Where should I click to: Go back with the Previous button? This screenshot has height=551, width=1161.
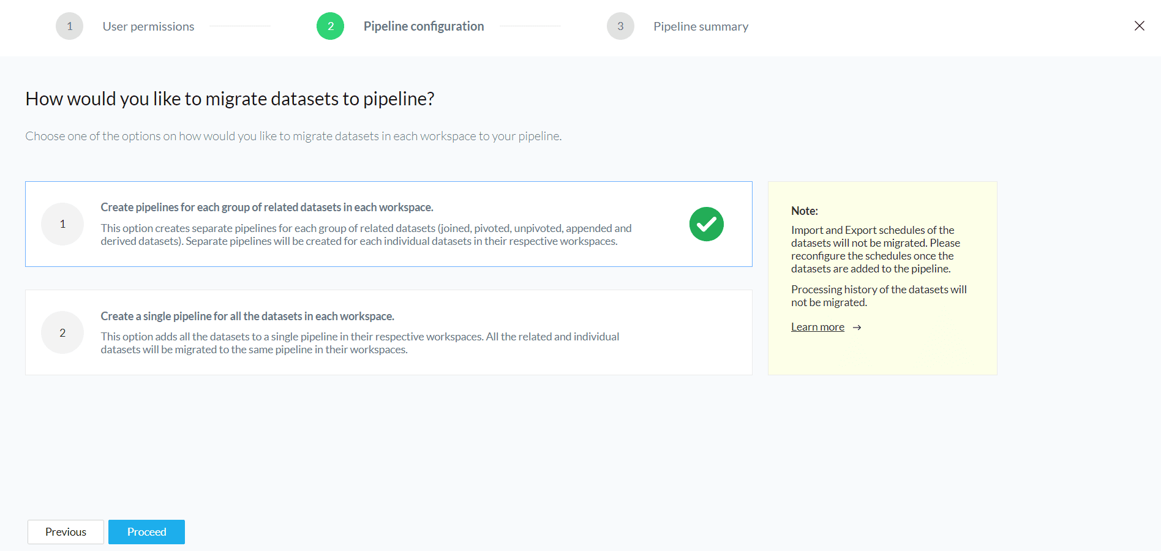point(66,532)
